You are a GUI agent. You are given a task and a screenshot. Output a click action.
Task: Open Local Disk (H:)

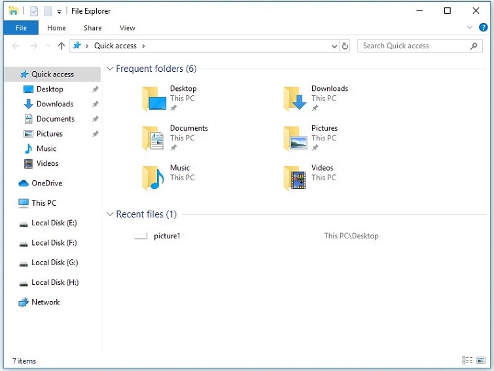[x=55, y=282]
